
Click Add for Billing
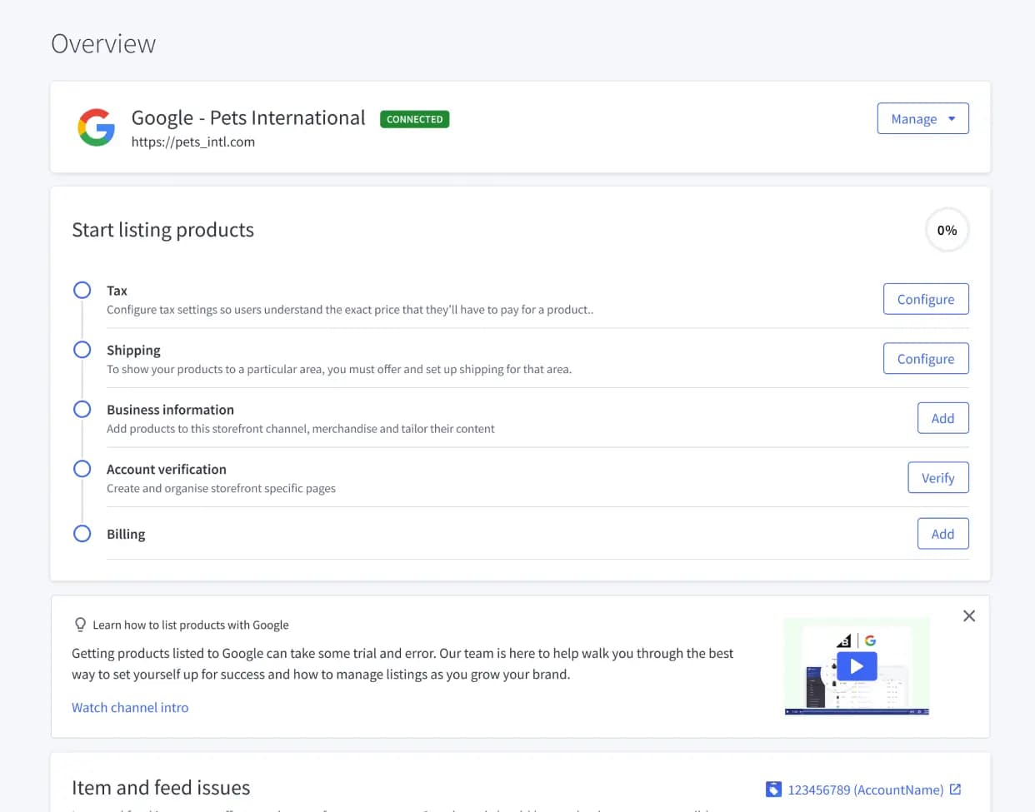(x=942, y=534)
